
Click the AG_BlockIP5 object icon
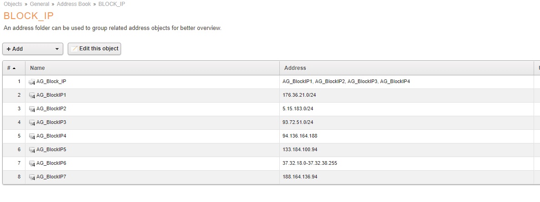32,150
